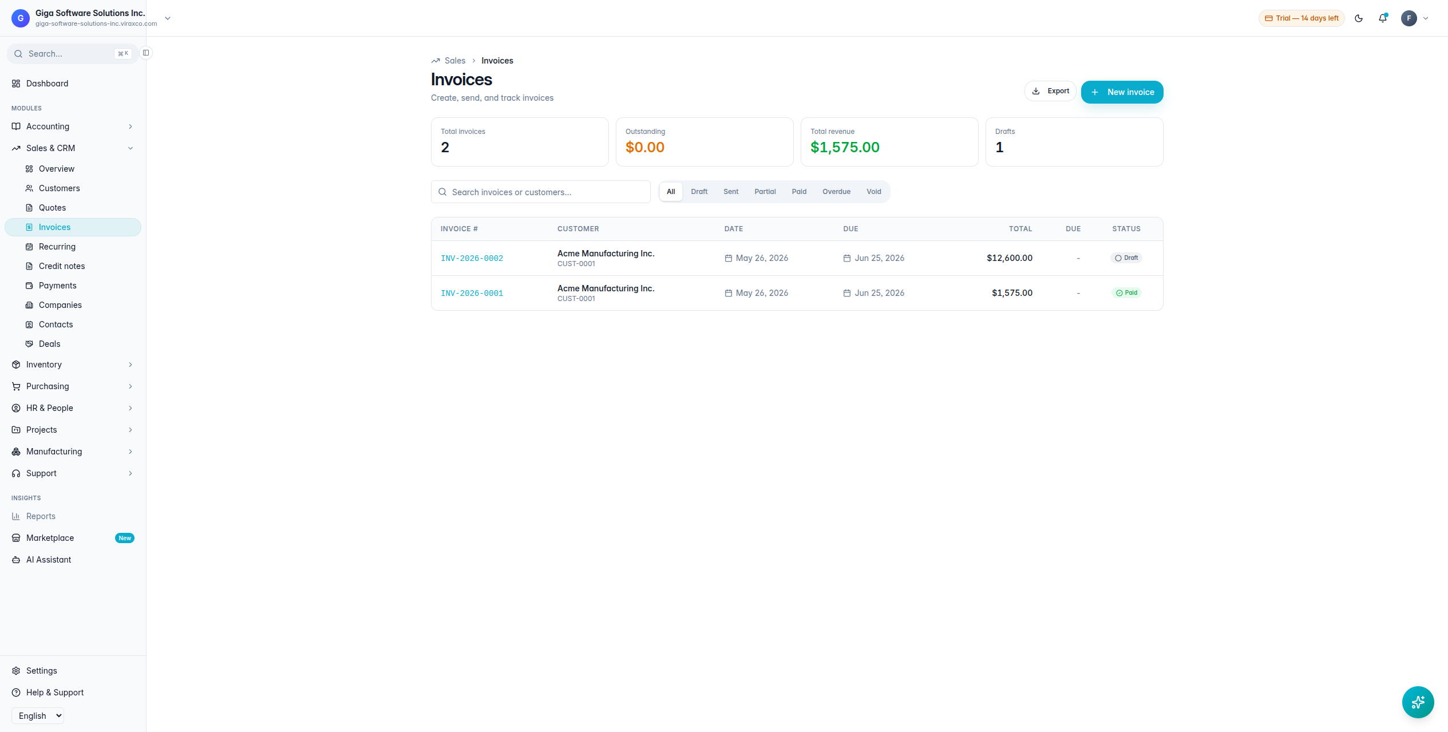
Task: Expand Manufacturing module
Action: [73, 452]
